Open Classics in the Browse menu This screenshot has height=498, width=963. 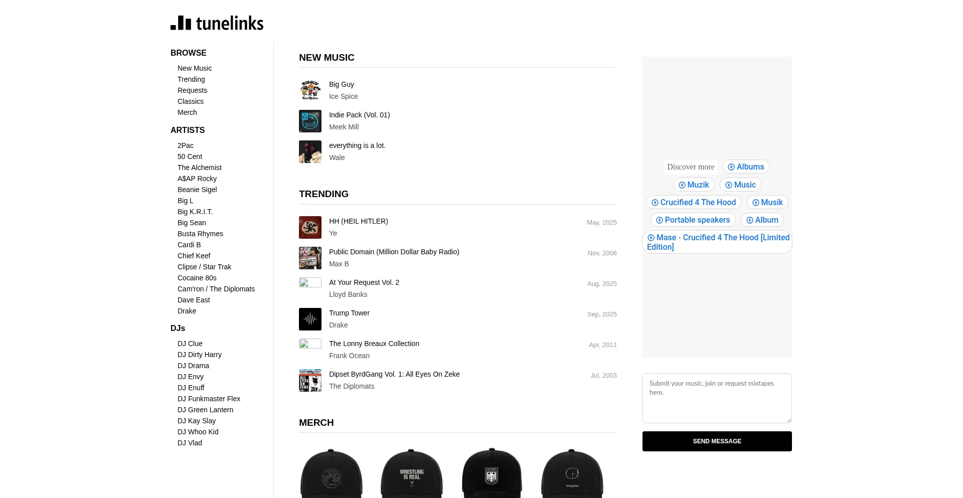(x=191, y=101)
